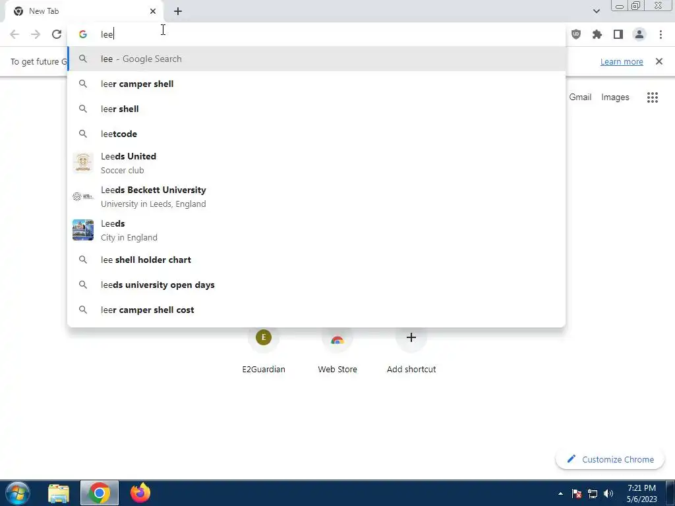This screenshot has height=506, width=675.
Task: Open a new tab with plus button
Action: tap(178, 11)
